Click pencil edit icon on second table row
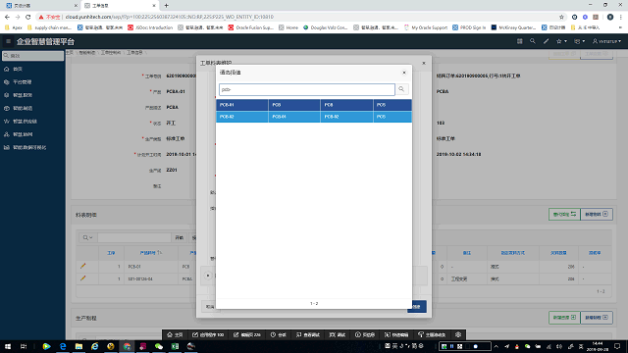628x353 pixels. point(82,278)
